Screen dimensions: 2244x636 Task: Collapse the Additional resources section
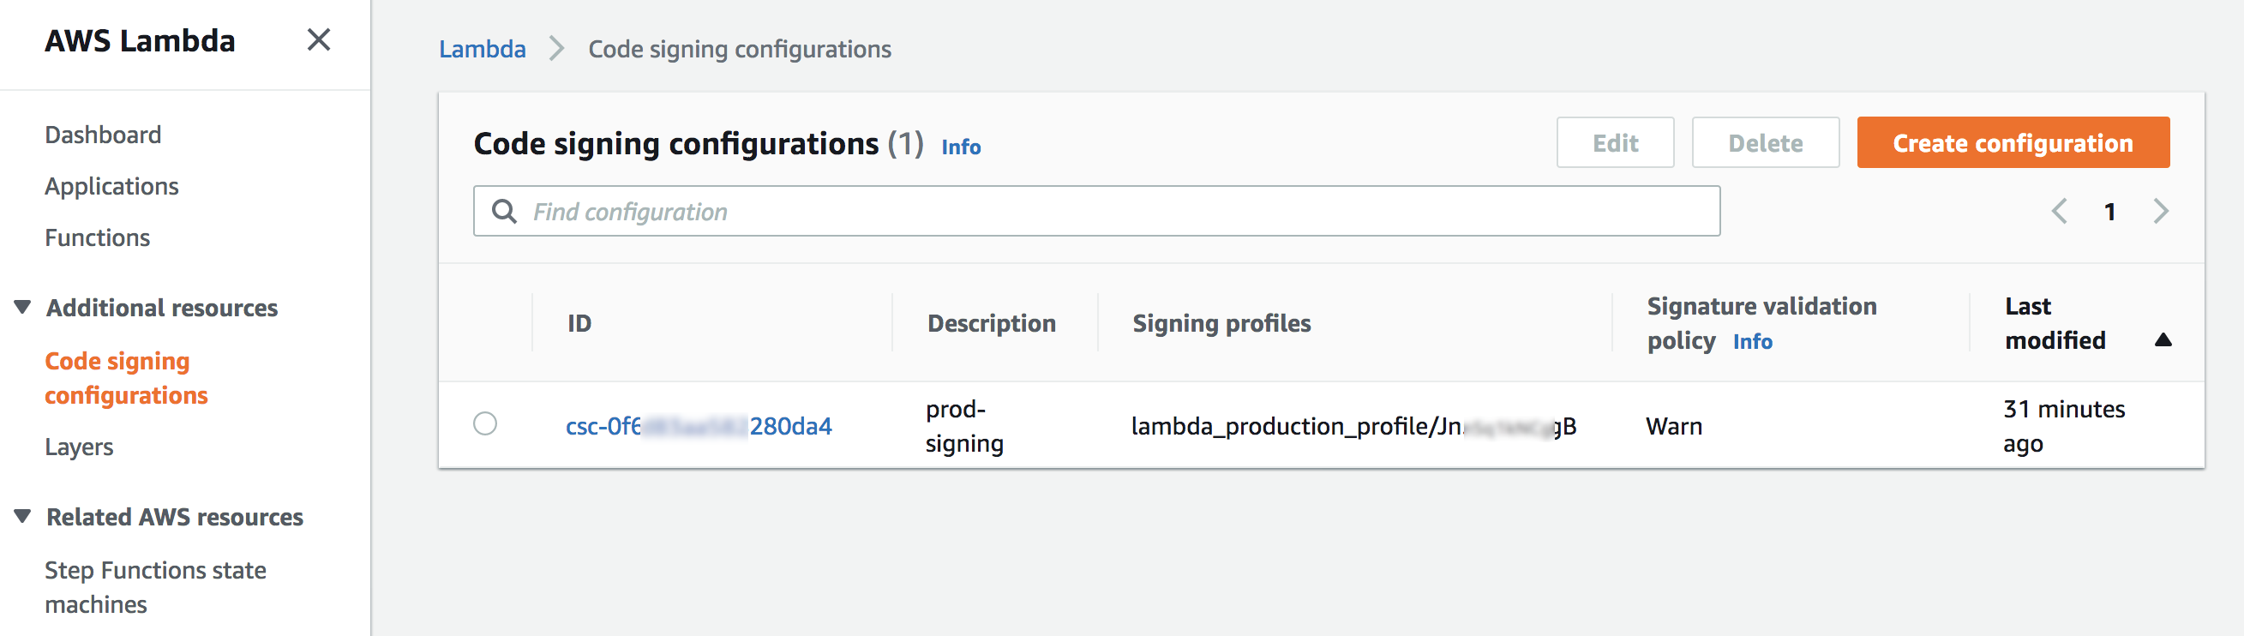22,307
